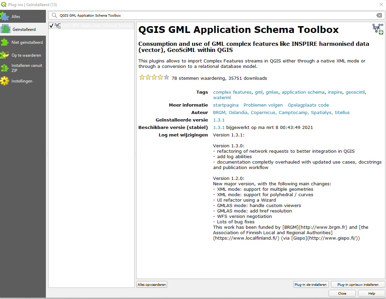The height and width of the screenshot is (299, 386).
Task: Open the Opslagplaats code link
Action: coord(308,105)
